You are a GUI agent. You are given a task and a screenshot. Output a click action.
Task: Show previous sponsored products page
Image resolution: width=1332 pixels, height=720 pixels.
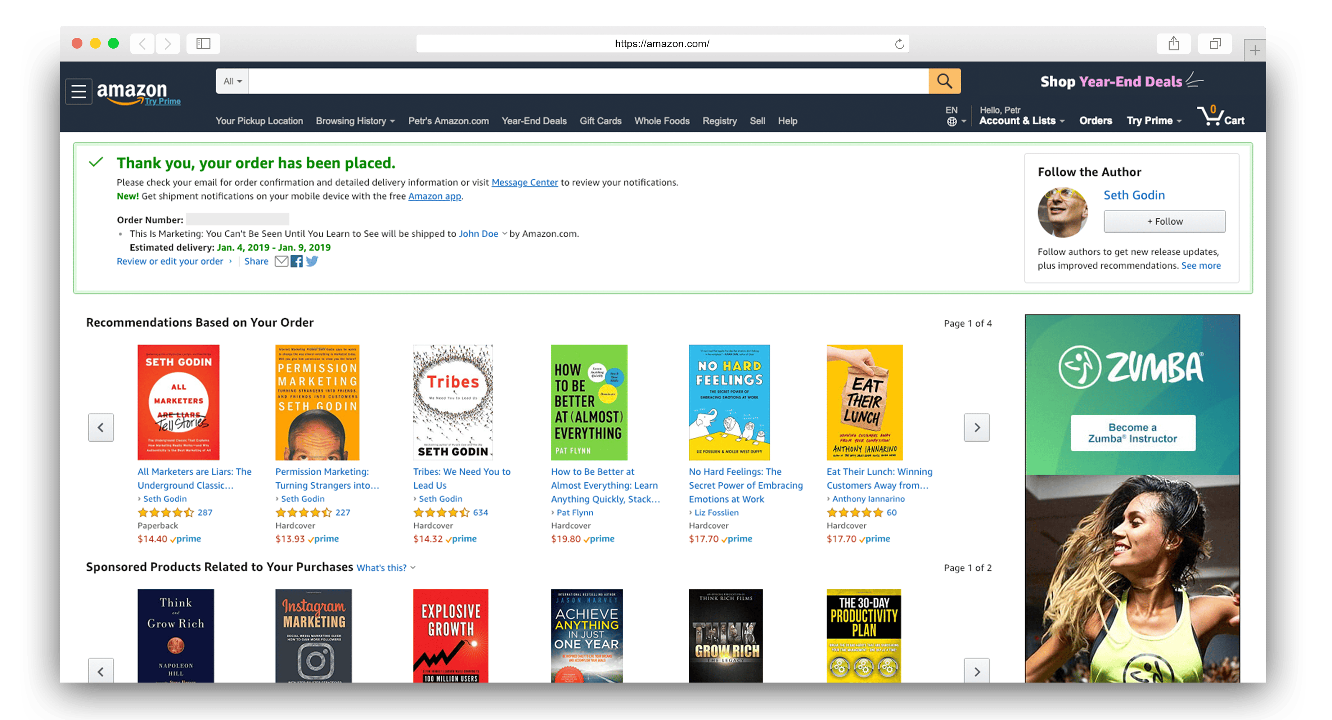pyautogui.click(x=101, y=671)
